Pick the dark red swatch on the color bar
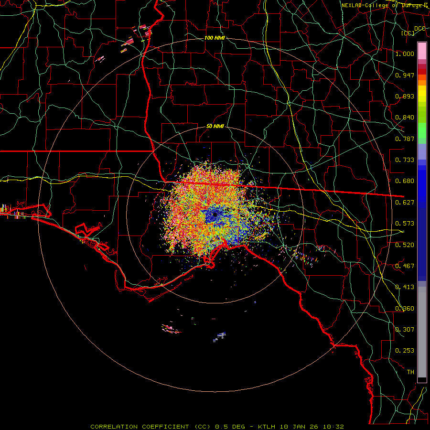Screen dimensions: 430x430 coord(422,71)
